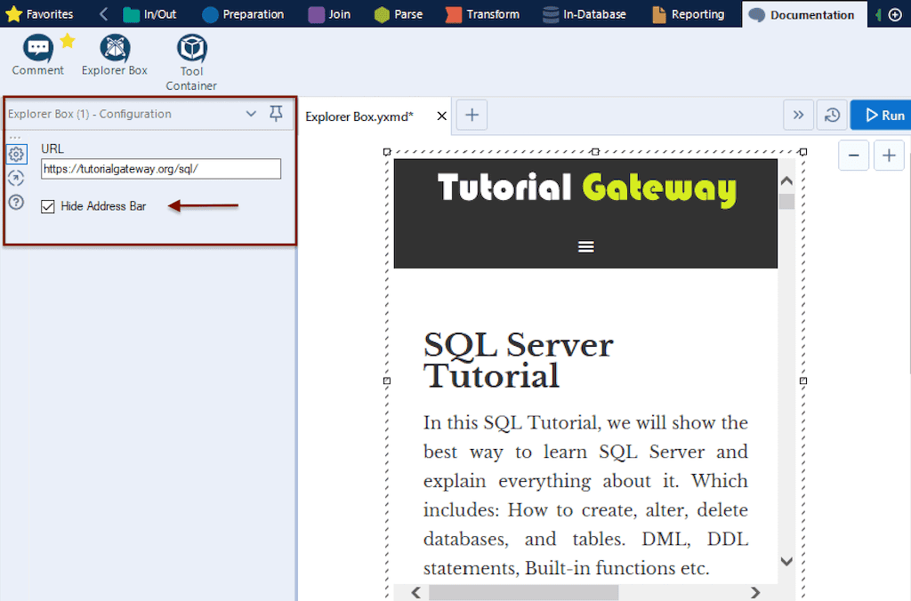Pin the Explorer Box configuration panel
This screenshot has width=911, height=601.
(276, 114)
